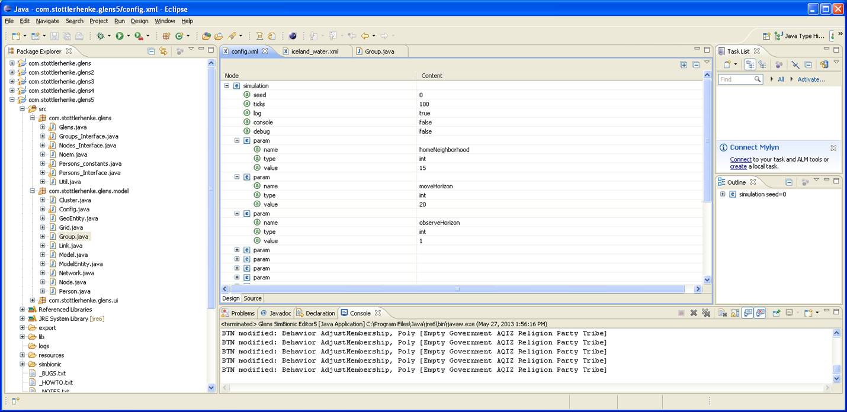Toggle Hide Completed Tasks in Task List
This screenshot has height=412, width=847.
coord(795,65)
